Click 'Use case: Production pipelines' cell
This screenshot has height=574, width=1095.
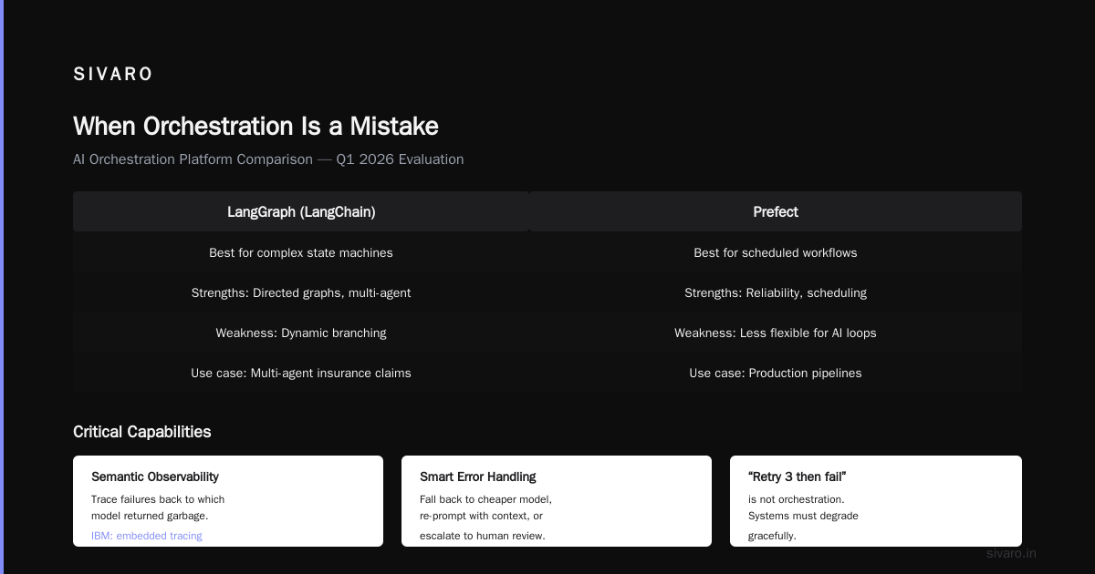click(776, 373)
